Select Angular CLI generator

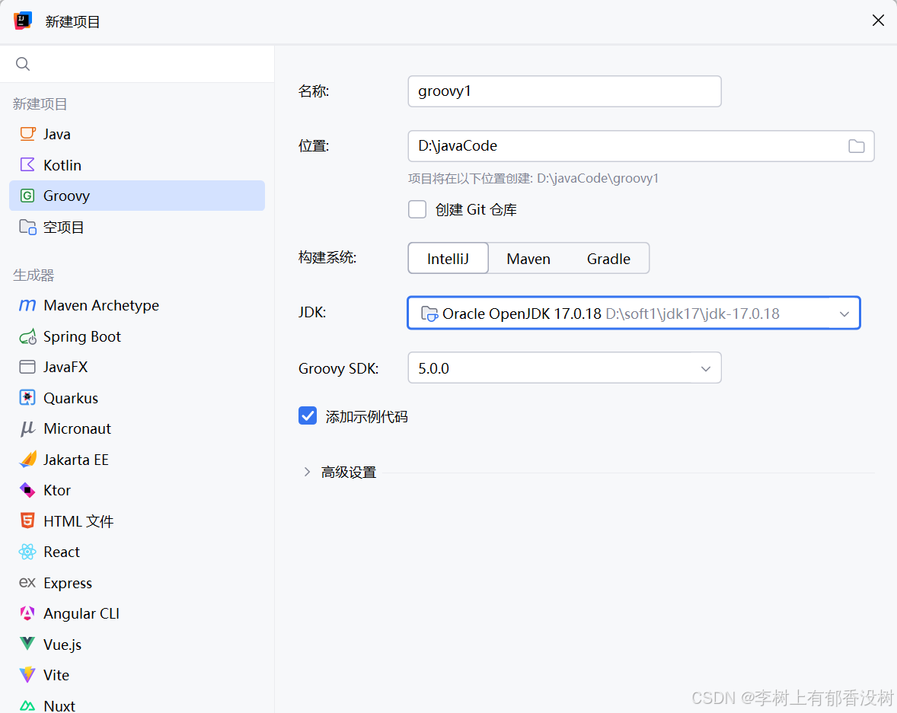[x=137, y=613]
